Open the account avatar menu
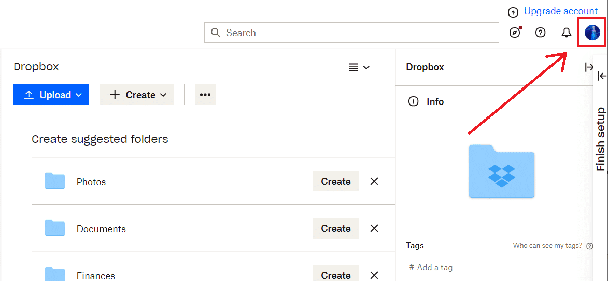Viewport: 608px width, 281px height. (x=592, y=33)
